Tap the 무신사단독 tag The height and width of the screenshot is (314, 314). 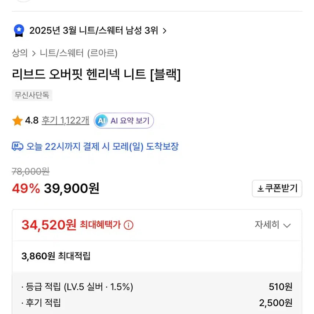[32, 95]
